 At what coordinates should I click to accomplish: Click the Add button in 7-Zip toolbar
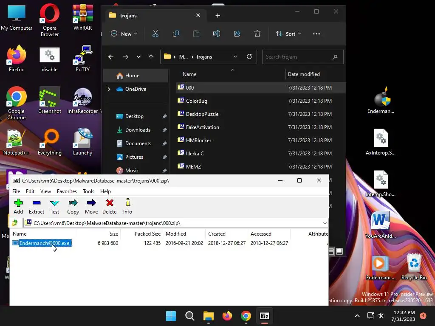point(18,207)
